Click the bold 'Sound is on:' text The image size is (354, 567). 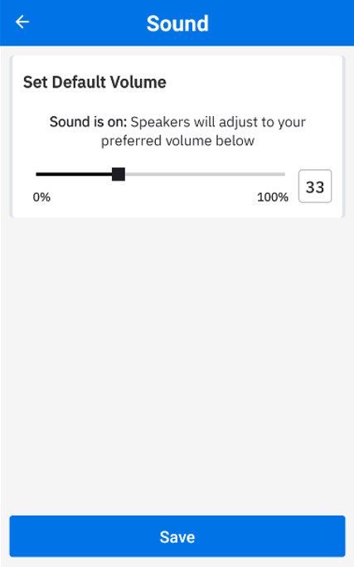[88, 122]
